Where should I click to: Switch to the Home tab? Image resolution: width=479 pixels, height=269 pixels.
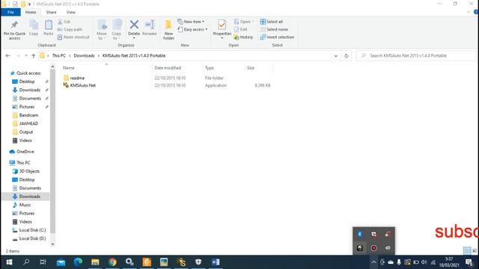31,12
